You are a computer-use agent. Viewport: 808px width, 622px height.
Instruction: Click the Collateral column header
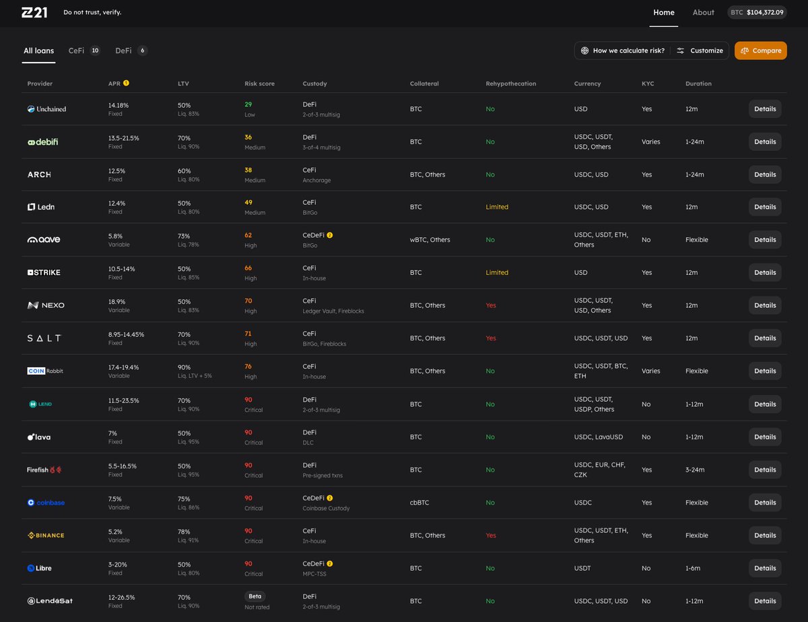pyautogui.click(x=424, y=84)
